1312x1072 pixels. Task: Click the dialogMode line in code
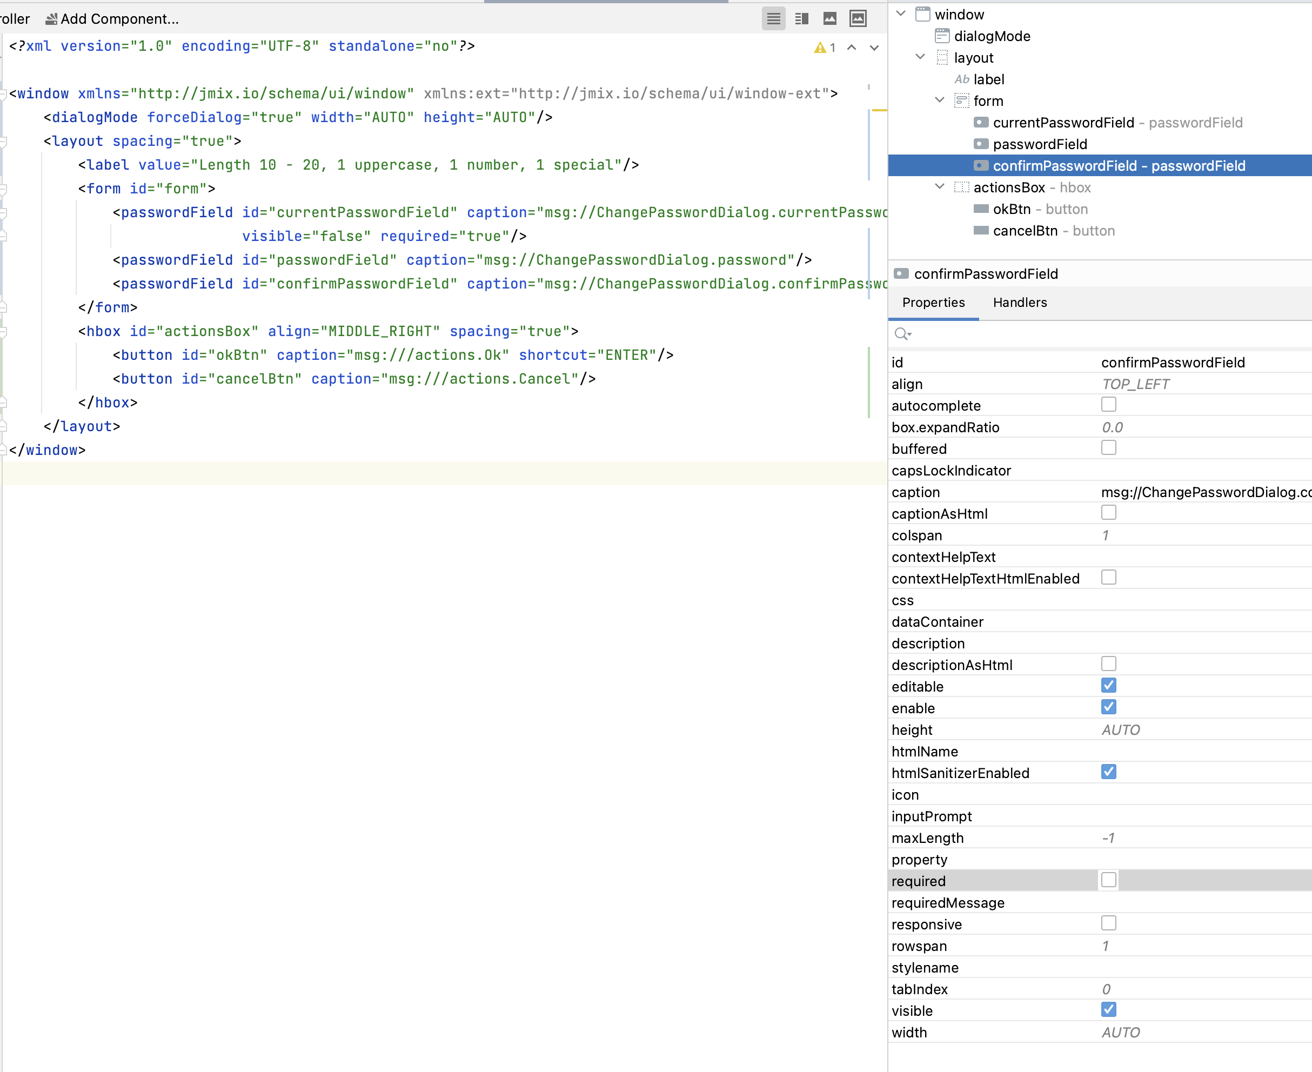(298, 117)
